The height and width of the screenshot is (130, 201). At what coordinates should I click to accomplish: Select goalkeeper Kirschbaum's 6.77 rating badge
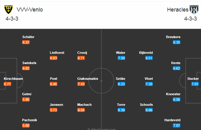pyautogui.click(x=8, y=84)
